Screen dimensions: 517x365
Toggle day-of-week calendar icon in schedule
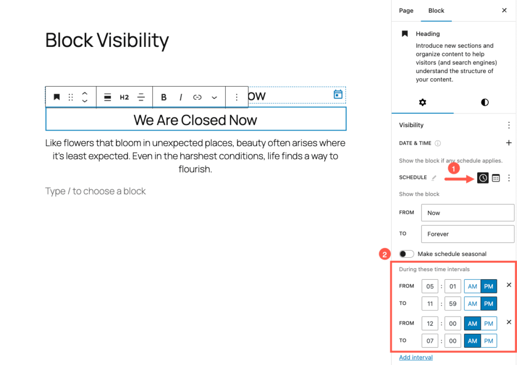point(496,178)
